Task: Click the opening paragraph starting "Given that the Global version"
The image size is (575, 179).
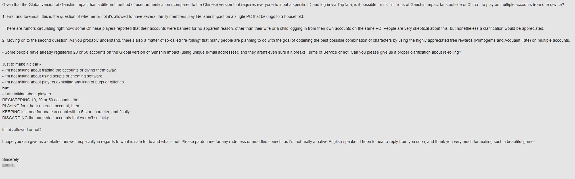Action: pos(283,5)
